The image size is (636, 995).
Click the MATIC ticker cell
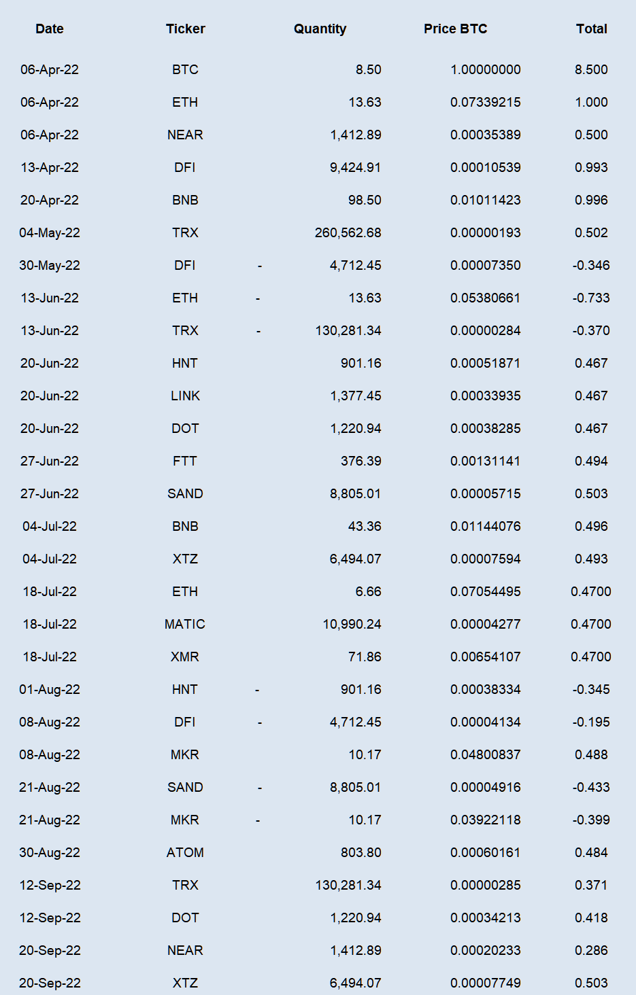click(x=185, y=624)
